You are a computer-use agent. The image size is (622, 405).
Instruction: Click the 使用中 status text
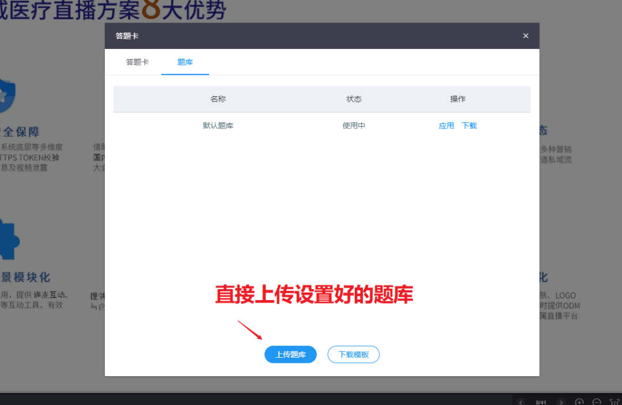pos(354,126)
